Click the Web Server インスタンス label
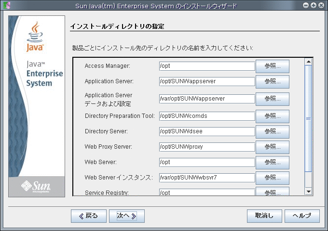Viewport: 328px width, 231px height. click(x=119, y=178)
